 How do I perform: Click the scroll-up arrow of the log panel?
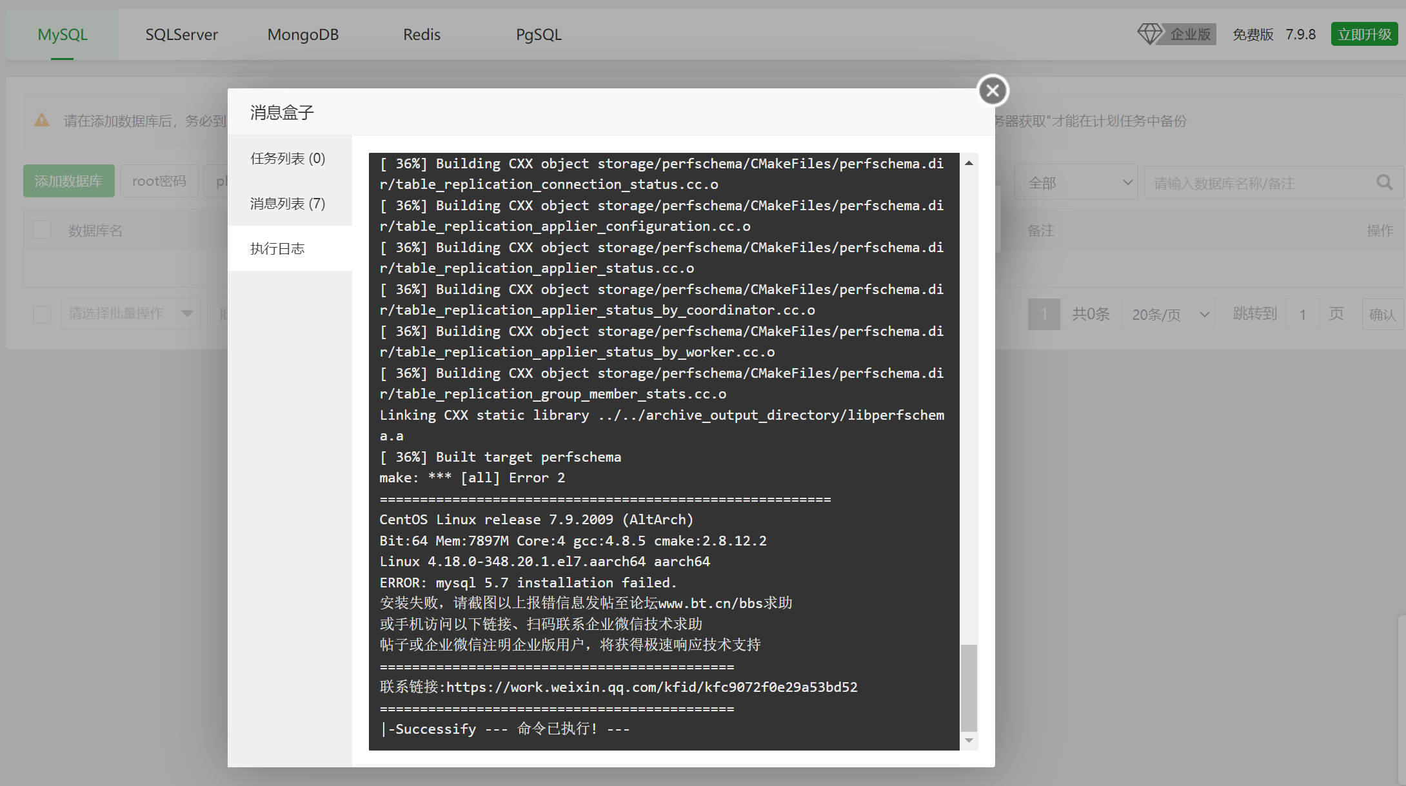coord(969,163)
